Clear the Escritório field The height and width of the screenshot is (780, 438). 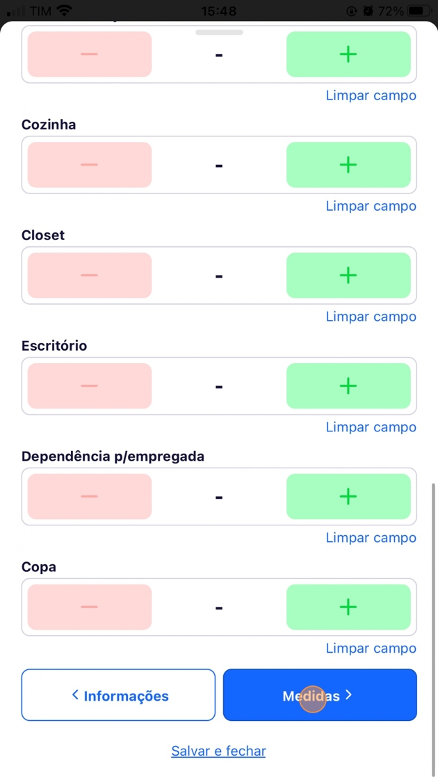point(371,427)
